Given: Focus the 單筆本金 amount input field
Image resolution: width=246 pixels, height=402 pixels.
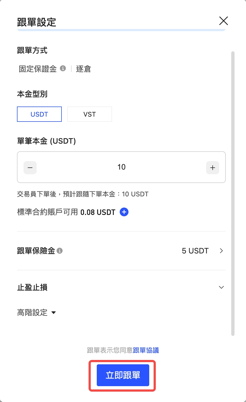Looking at the screenshot, I should pos(121,167).
